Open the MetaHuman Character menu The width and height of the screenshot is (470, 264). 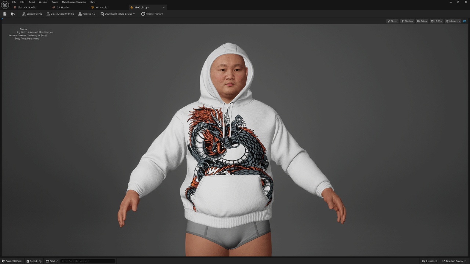pos(74,2)
